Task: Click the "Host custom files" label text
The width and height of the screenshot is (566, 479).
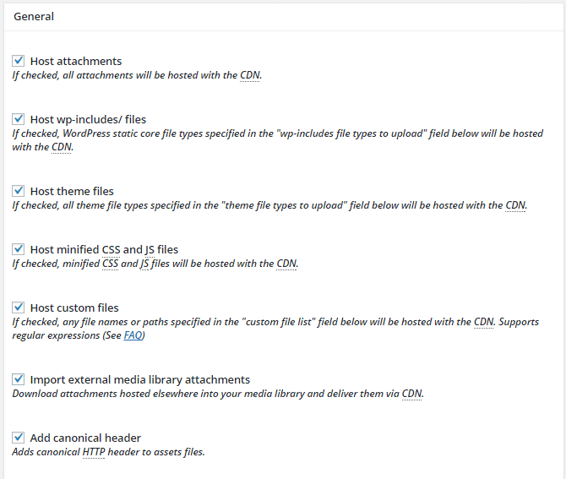Action: click(74, 308)
